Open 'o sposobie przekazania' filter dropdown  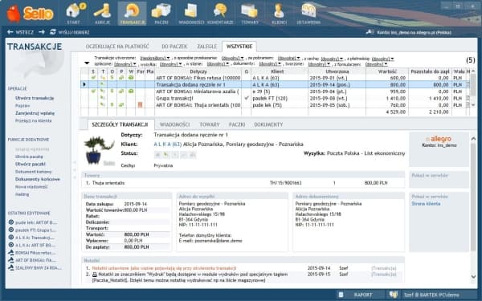point(233,59)
